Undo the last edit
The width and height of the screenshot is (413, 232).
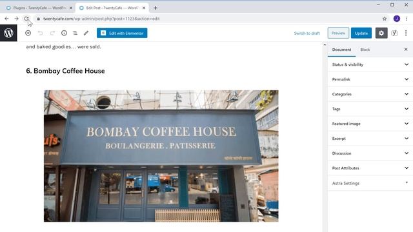[x=40, y=33]
